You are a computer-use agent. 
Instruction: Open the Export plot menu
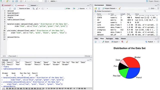click(115, 42)
